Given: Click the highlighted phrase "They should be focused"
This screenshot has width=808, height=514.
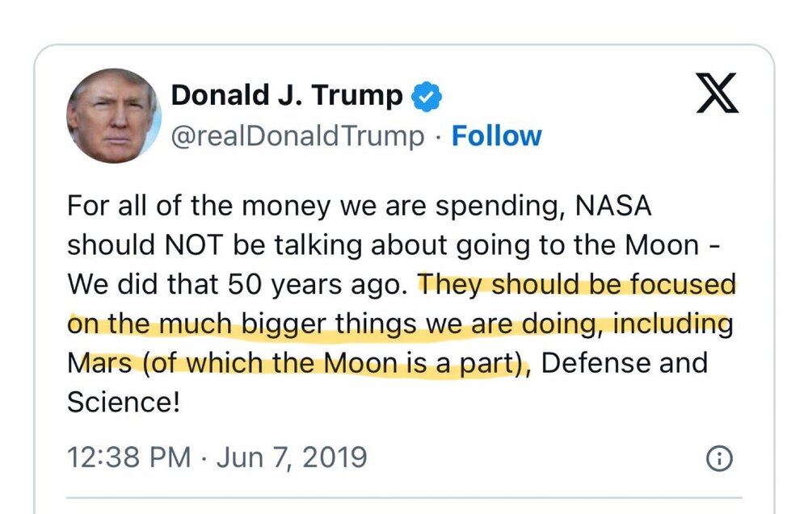Looking at the screenshot, I should 577,284.
